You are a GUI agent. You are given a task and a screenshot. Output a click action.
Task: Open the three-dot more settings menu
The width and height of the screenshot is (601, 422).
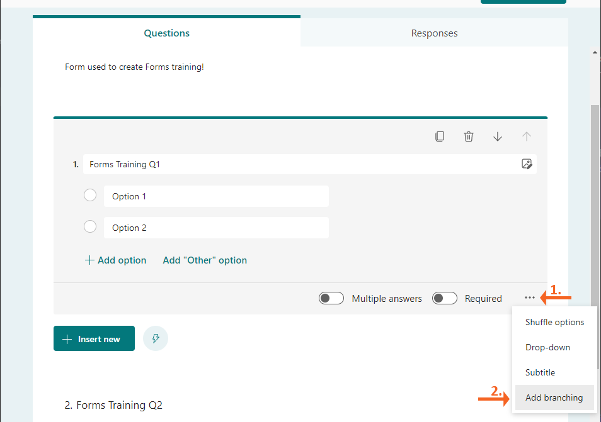pyautogui.click(x=529, y=297)
